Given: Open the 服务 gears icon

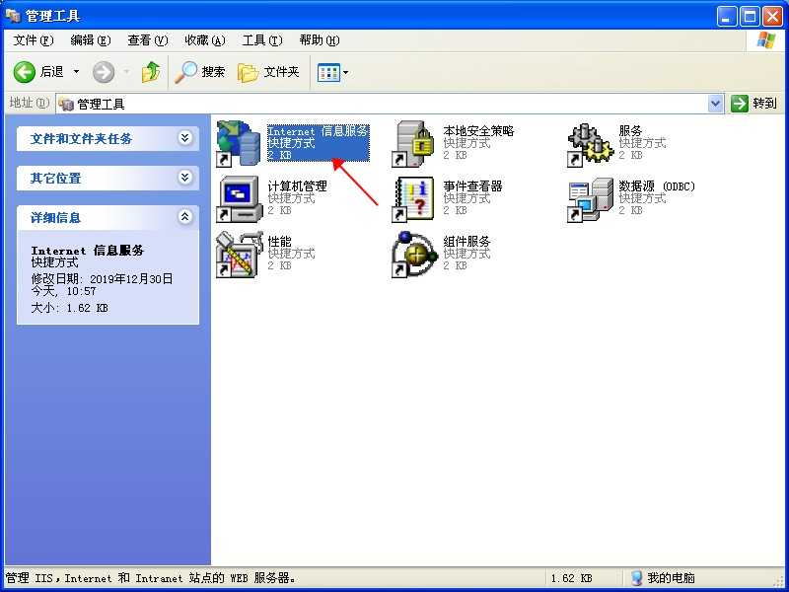Looking at the screenshot, I should click(590, 144).
